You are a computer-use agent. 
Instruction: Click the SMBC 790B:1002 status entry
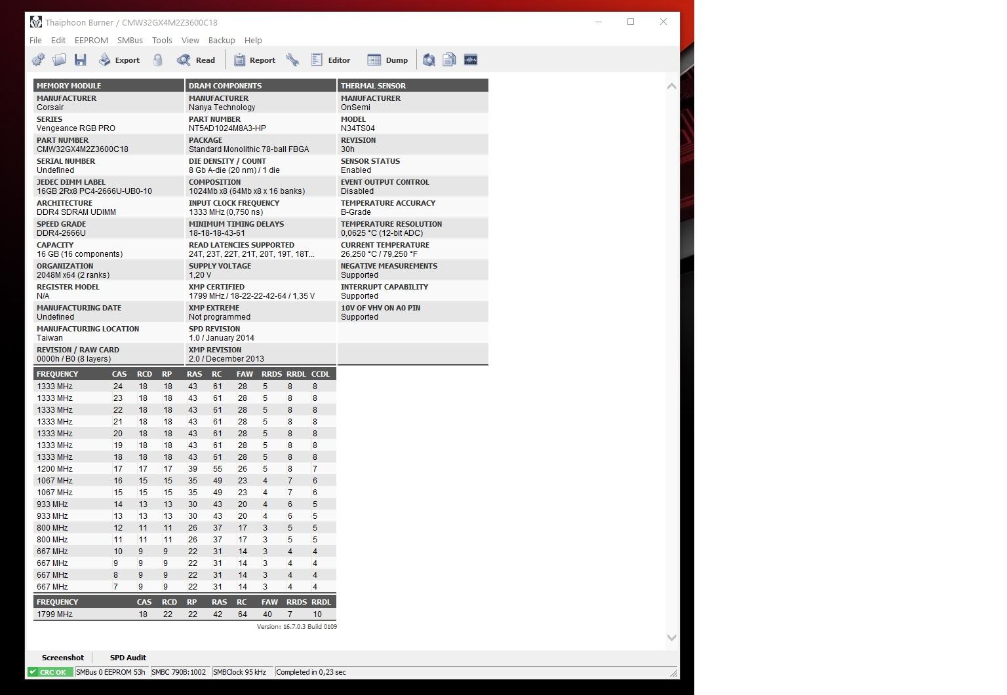tap(180, 672)
